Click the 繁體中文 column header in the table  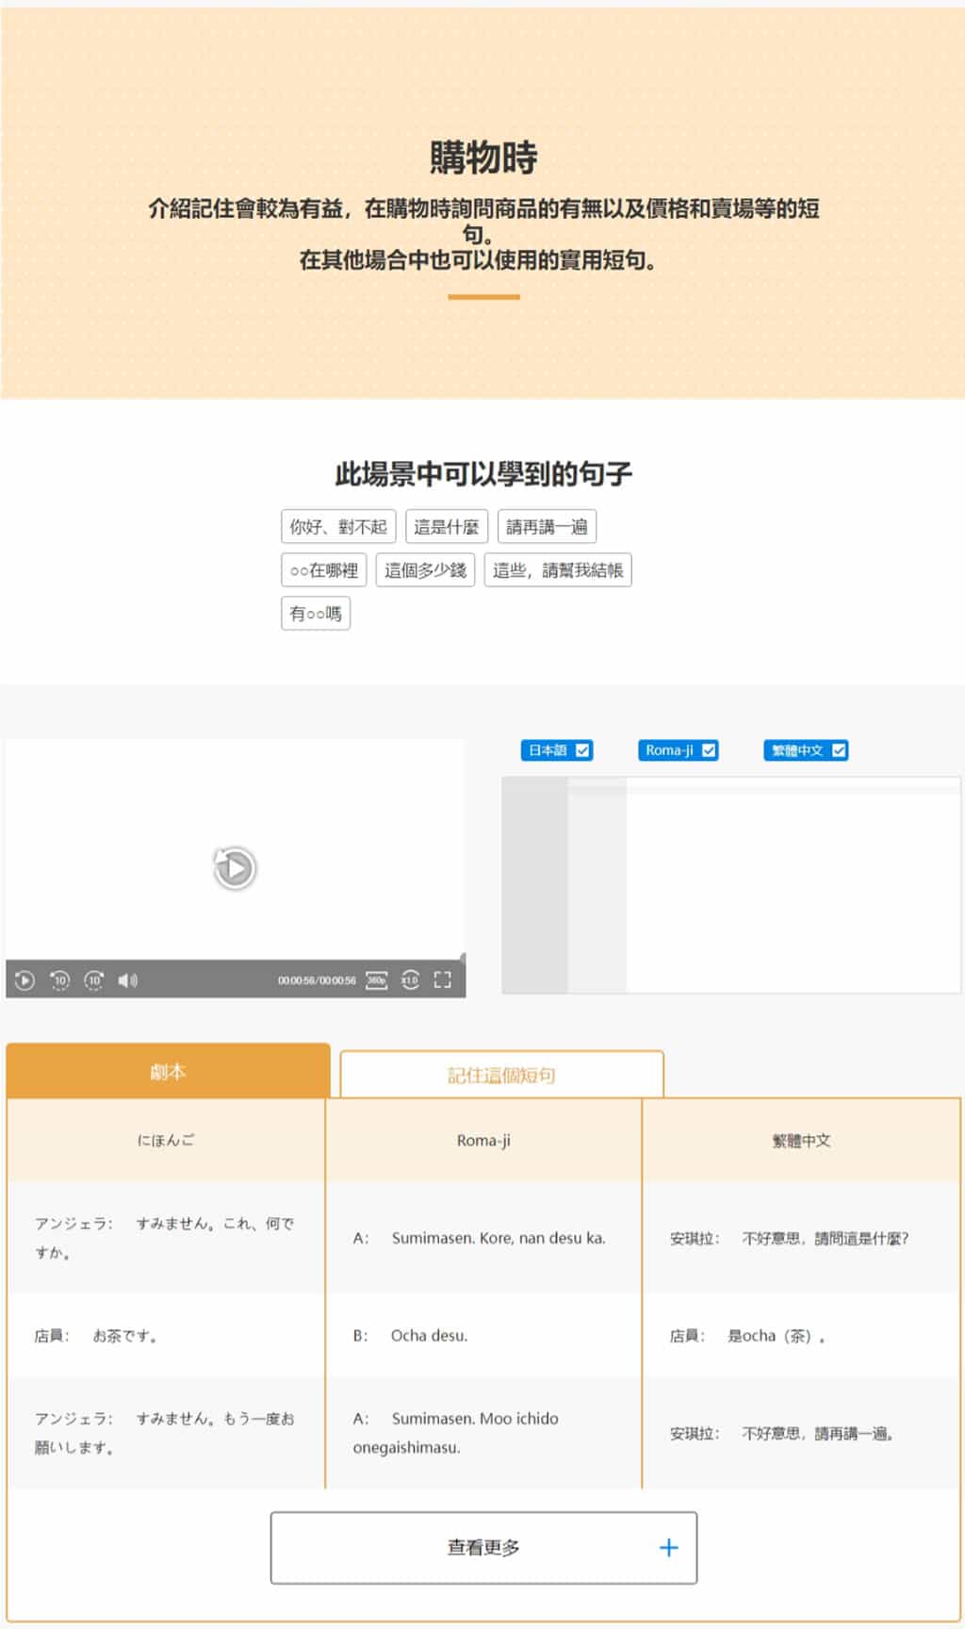pos(801,1141)
